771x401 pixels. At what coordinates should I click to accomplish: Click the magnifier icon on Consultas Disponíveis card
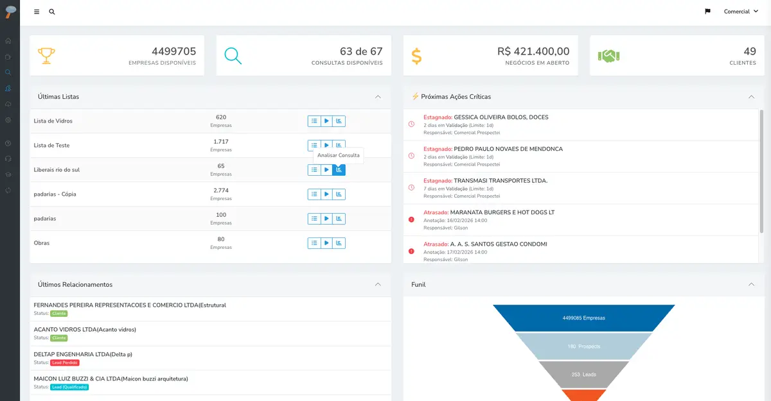(233, 56)
